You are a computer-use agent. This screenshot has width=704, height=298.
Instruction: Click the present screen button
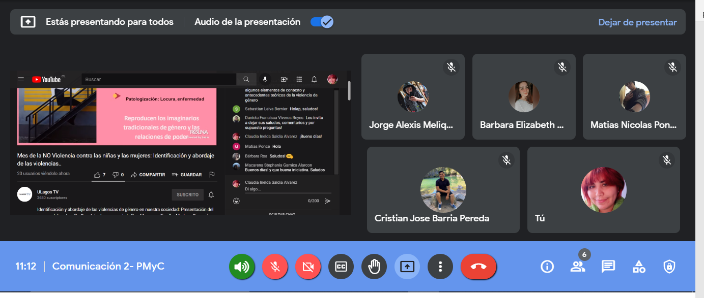(x=407, y=267)
